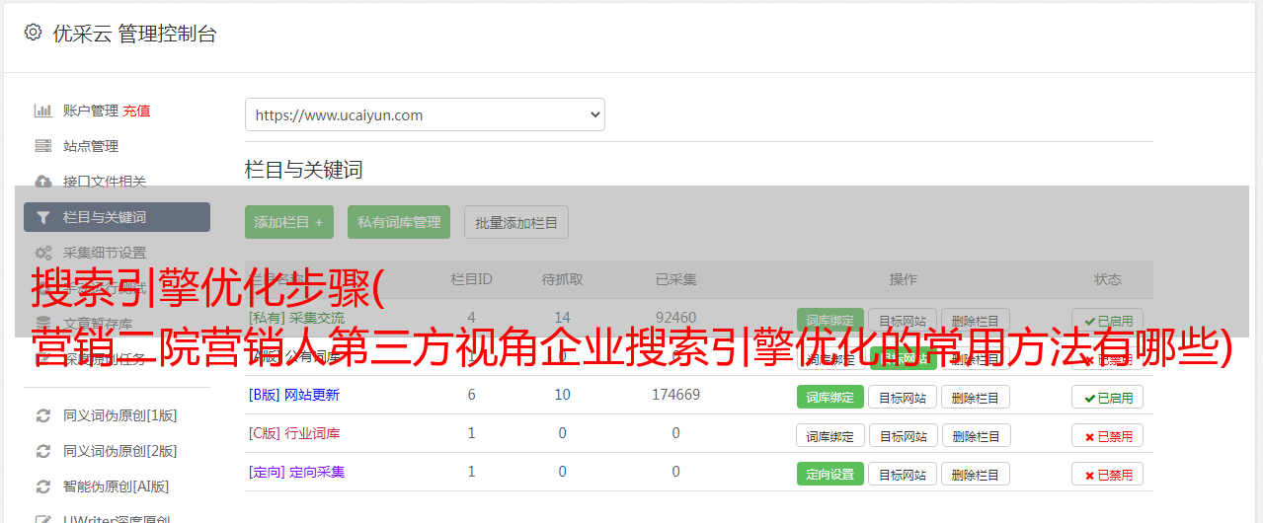This screenshot has width=1263, height=523.
Task: Click the 174669 collected count cell
Action: (675, 395)
